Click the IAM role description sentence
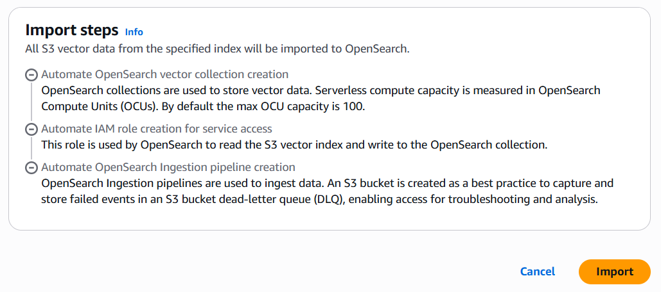Screen dimensions: 661x292 [x=294, y=145]
